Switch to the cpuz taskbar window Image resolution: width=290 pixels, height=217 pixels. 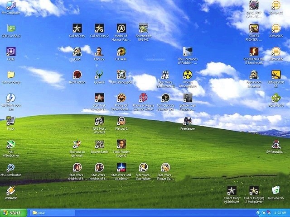click(x=53, y=213)
